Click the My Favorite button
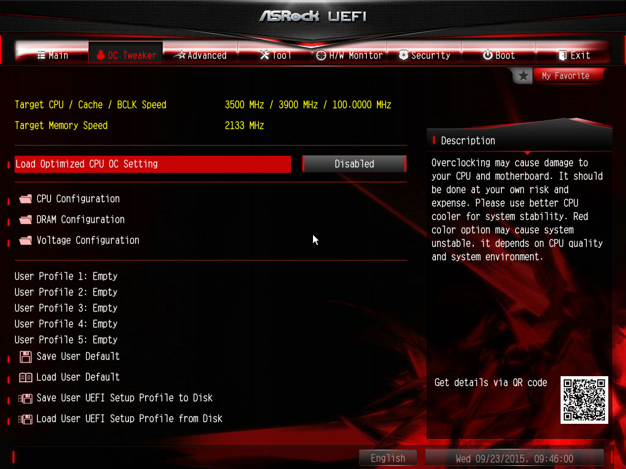Screen dimensions: 626x469 565,76
